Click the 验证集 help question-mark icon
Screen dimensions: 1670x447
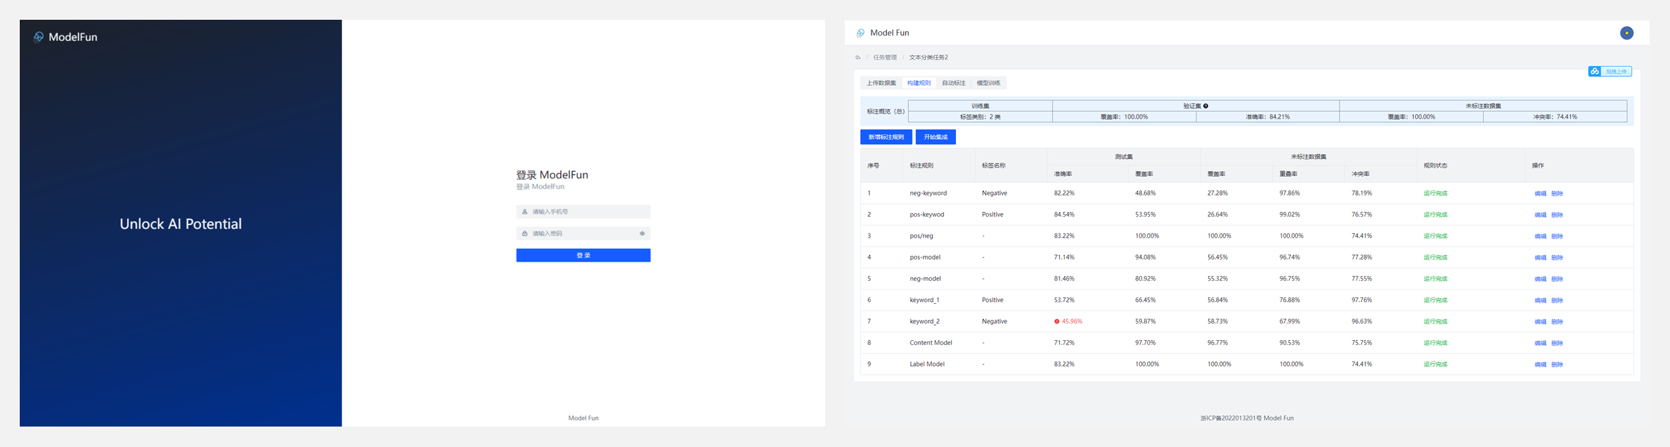[1206, 106]
